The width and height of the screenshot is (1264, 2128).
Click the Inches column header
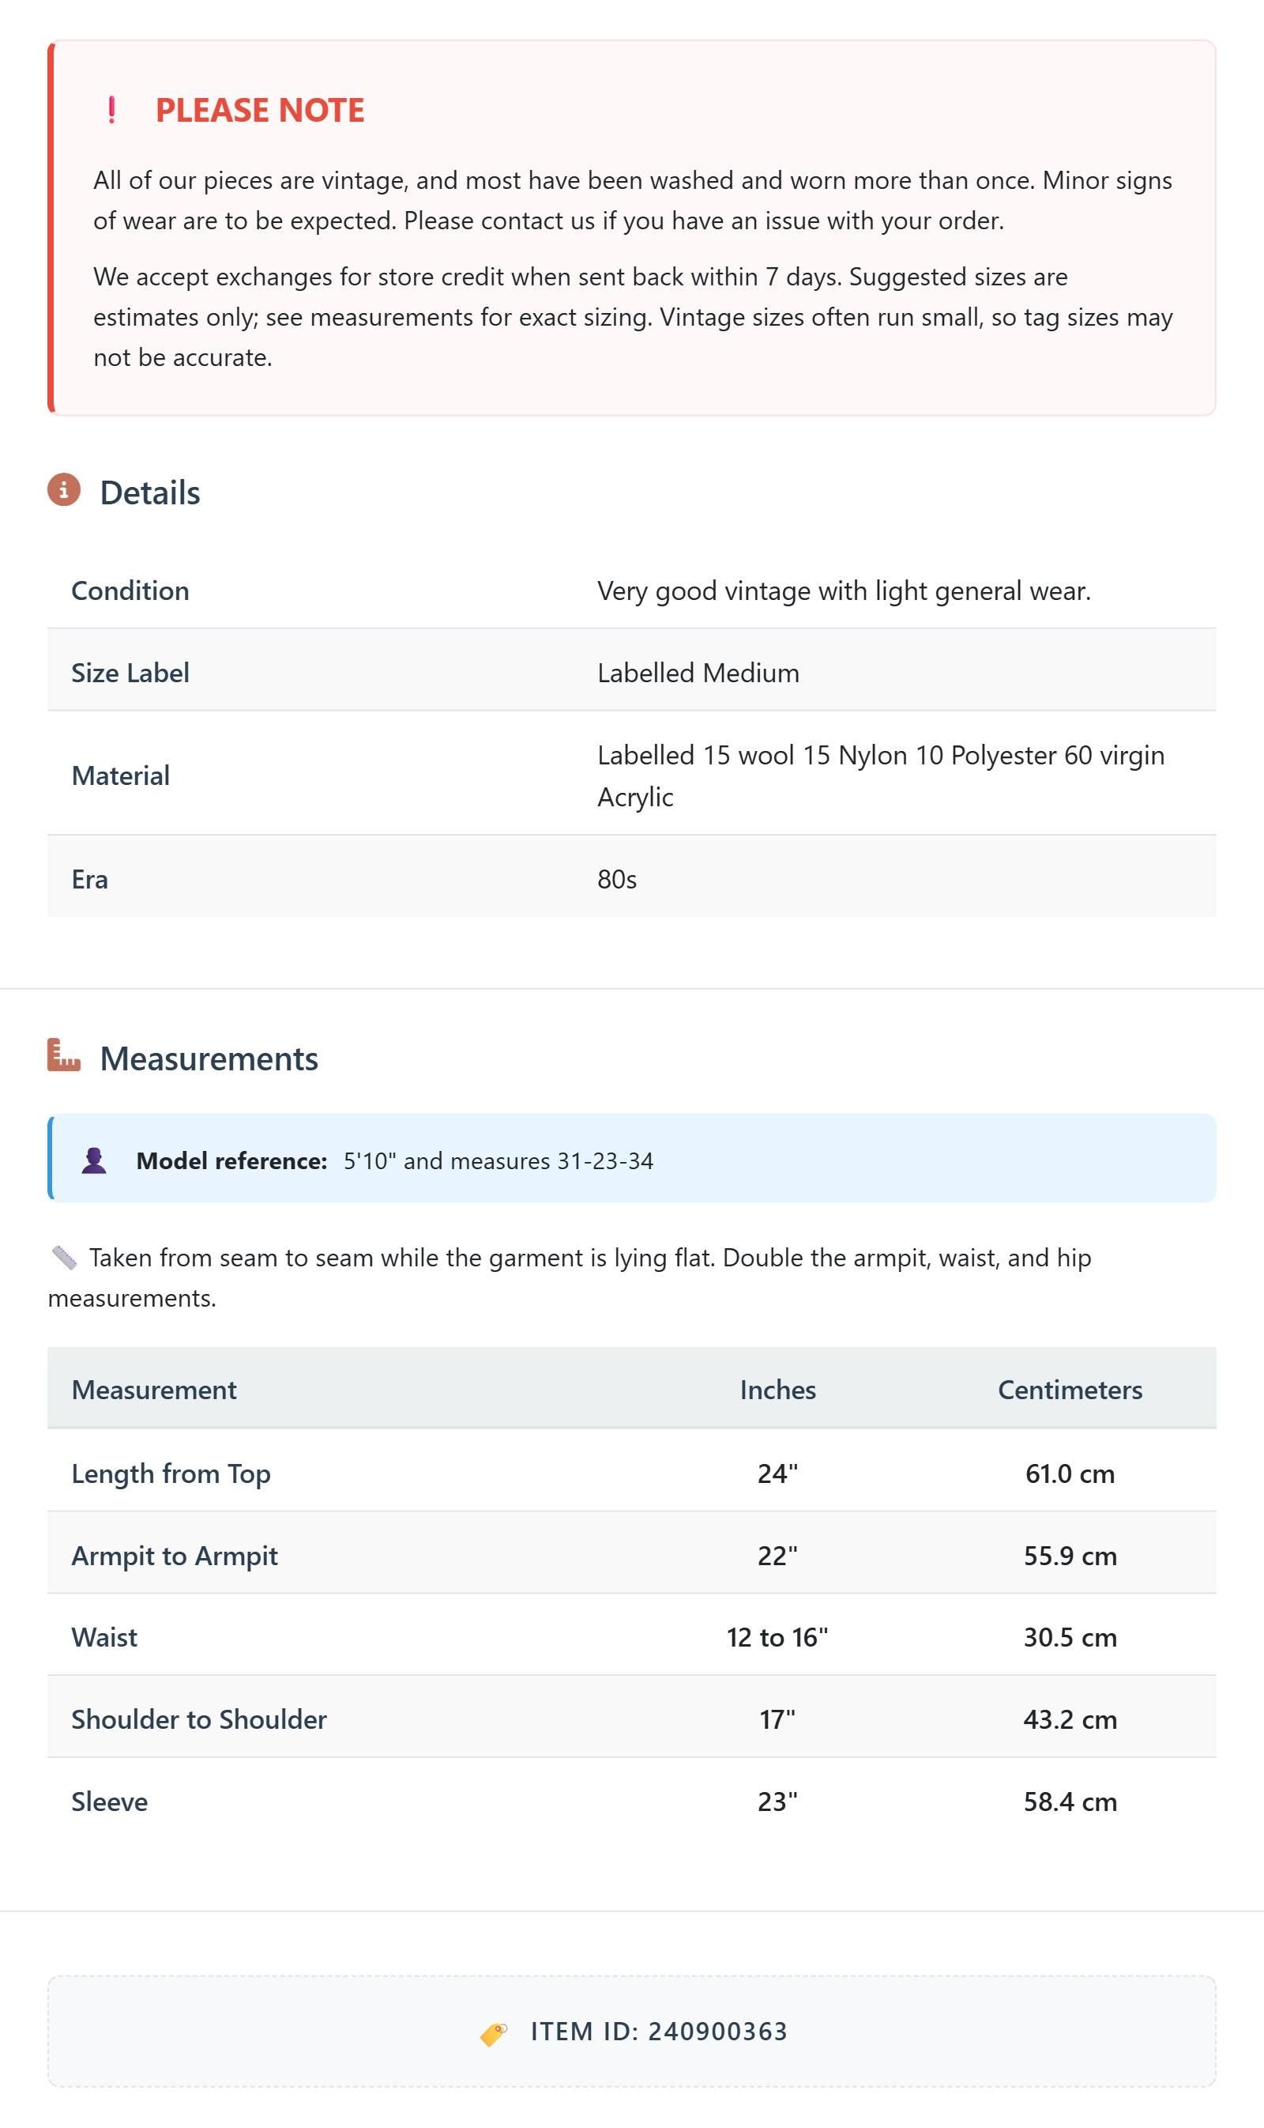(x=777, y=1390)
